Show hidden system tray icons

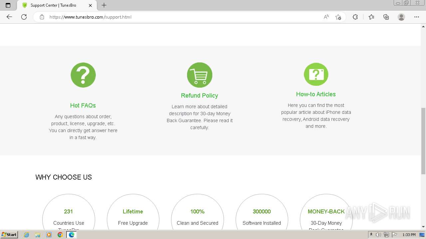(x=371, y=235)
